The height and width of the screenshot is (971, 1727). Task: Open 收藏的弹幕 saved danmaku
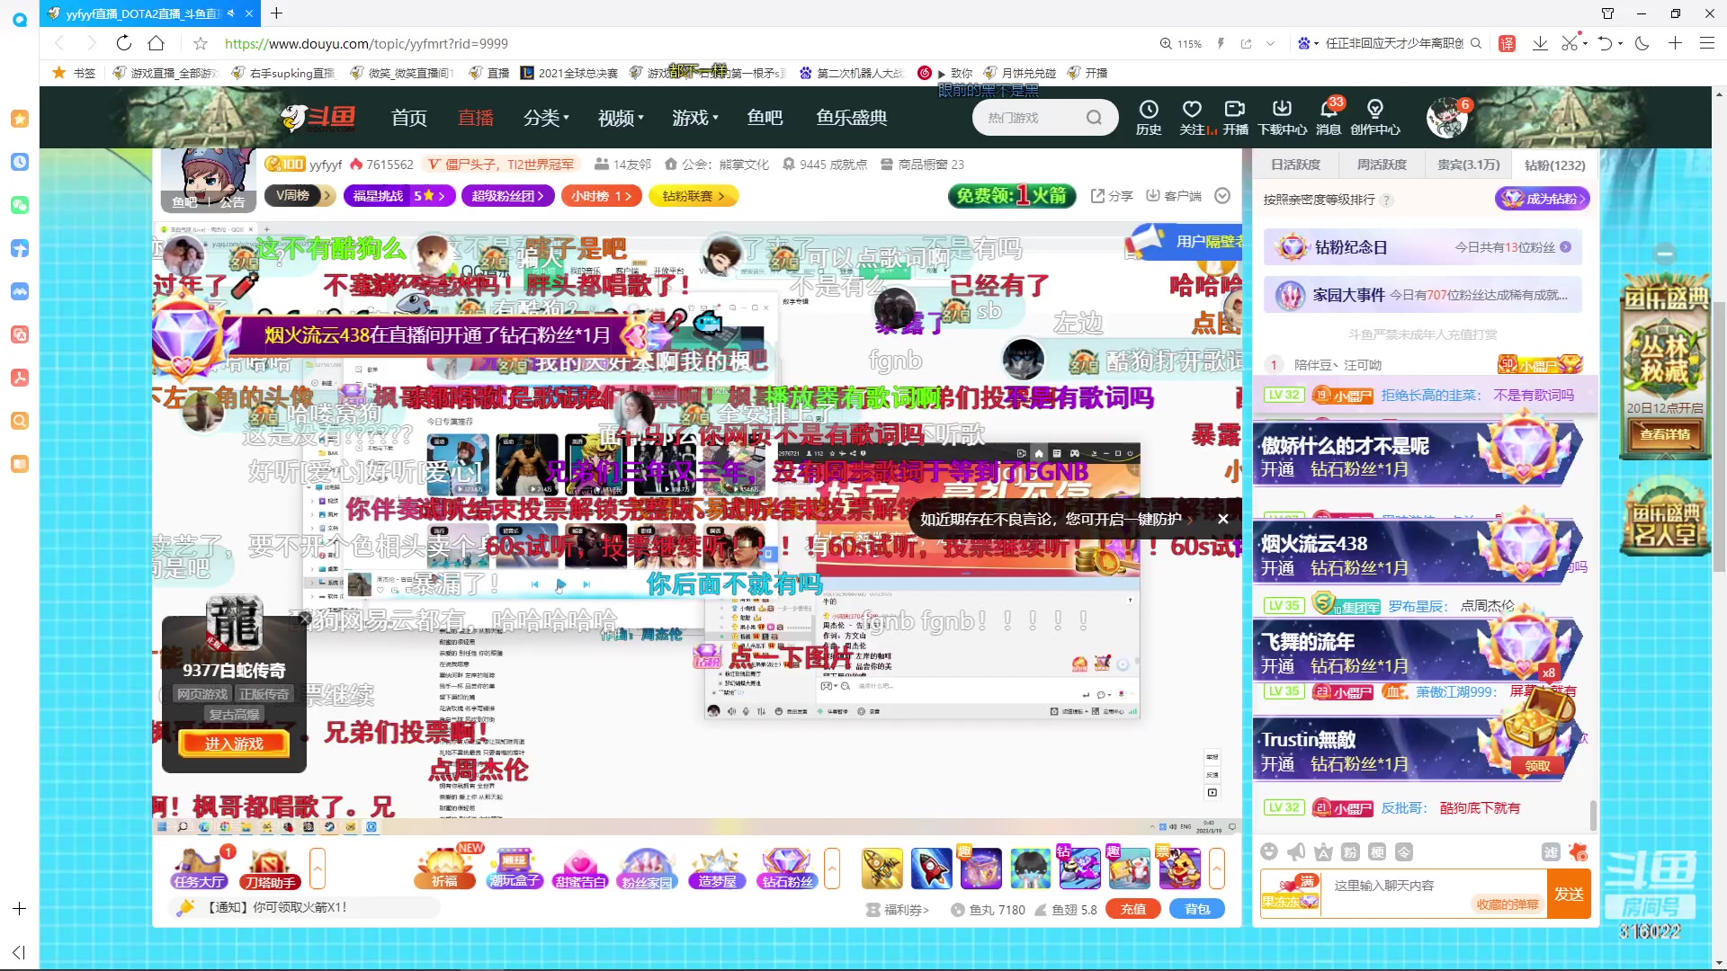pyautogui.click(x=1508, y=904)
